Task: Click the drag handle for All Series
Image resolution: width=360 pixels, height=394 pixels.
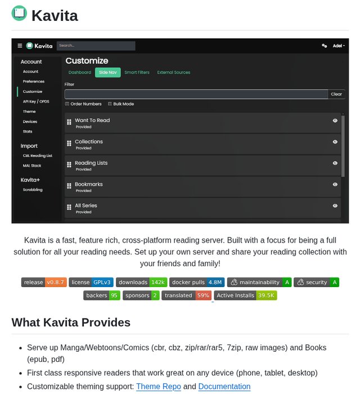Action: (69, 207)
